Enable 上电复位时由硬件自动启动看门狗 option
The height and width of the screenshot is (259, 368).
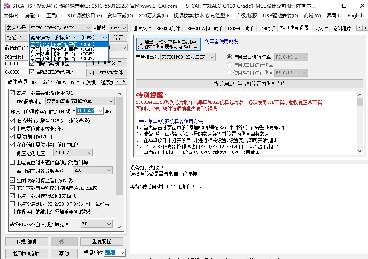coord(12,162)
